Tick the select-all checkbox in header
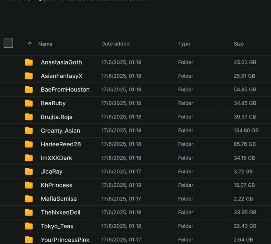Screen dimensions: 271x244 pyautogui.click(x=9, y=43)
